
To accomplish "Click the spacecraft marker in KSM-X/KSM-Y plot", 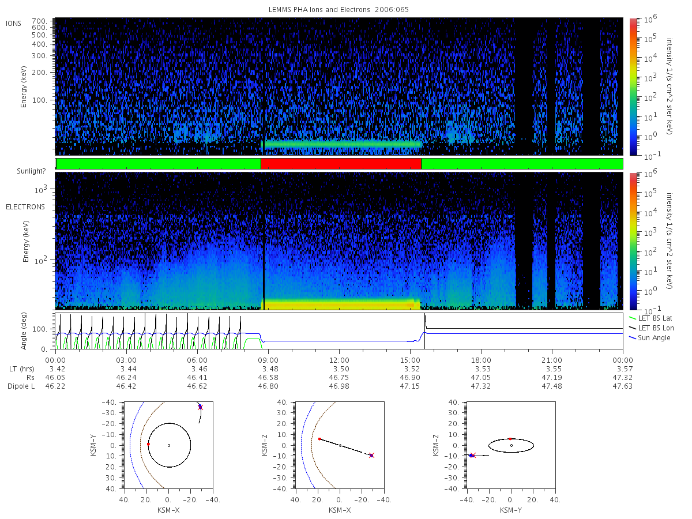I will point(200,407).
